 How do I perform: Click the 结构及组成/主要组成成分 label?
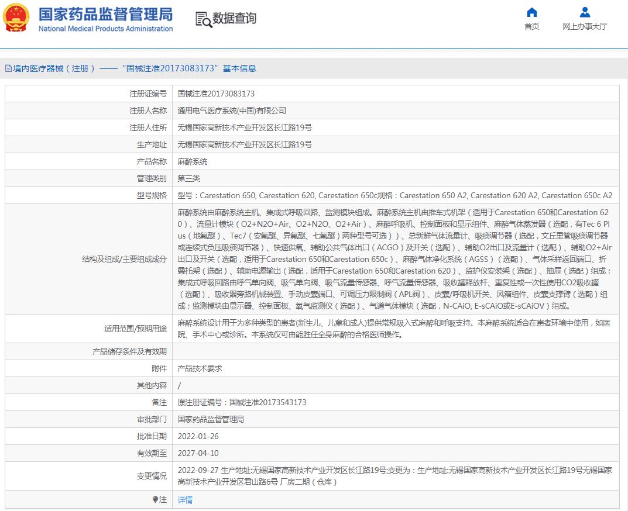click(x=124, y=259)
